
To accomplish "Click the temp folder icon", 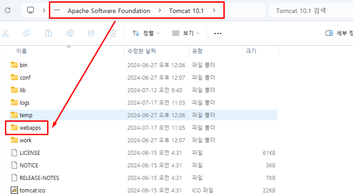I will tap(14, 115).
